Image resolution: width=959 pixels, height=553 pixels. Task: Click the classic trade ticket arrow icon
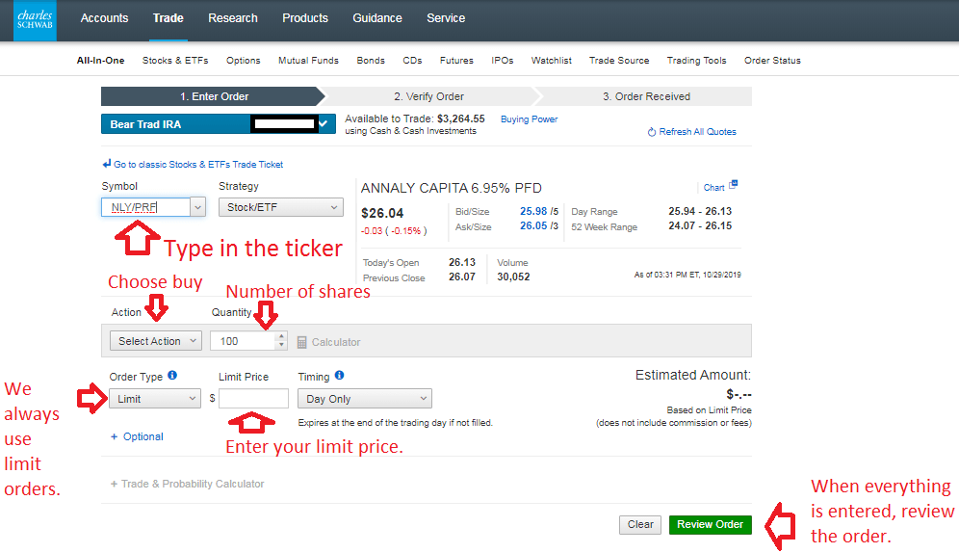[107, 165]
